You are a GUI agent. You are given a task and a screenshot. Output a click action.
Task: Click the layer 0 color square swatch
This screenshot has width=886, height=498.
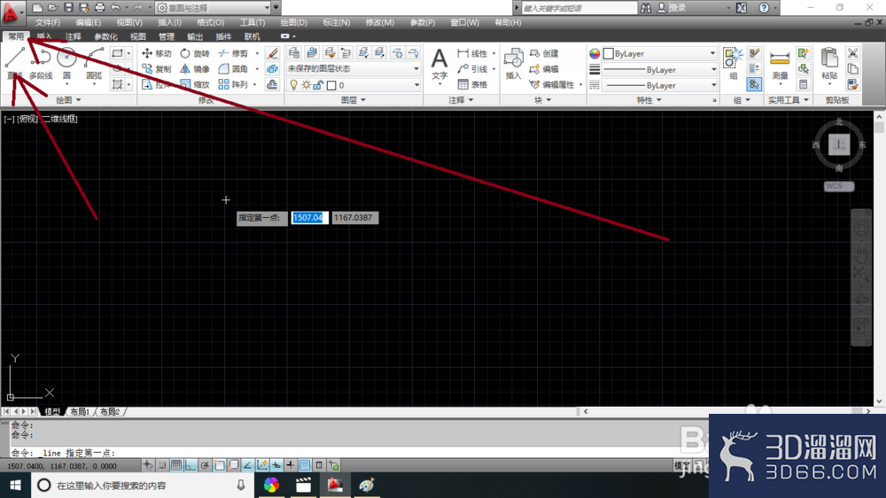[x=331, y=85]
